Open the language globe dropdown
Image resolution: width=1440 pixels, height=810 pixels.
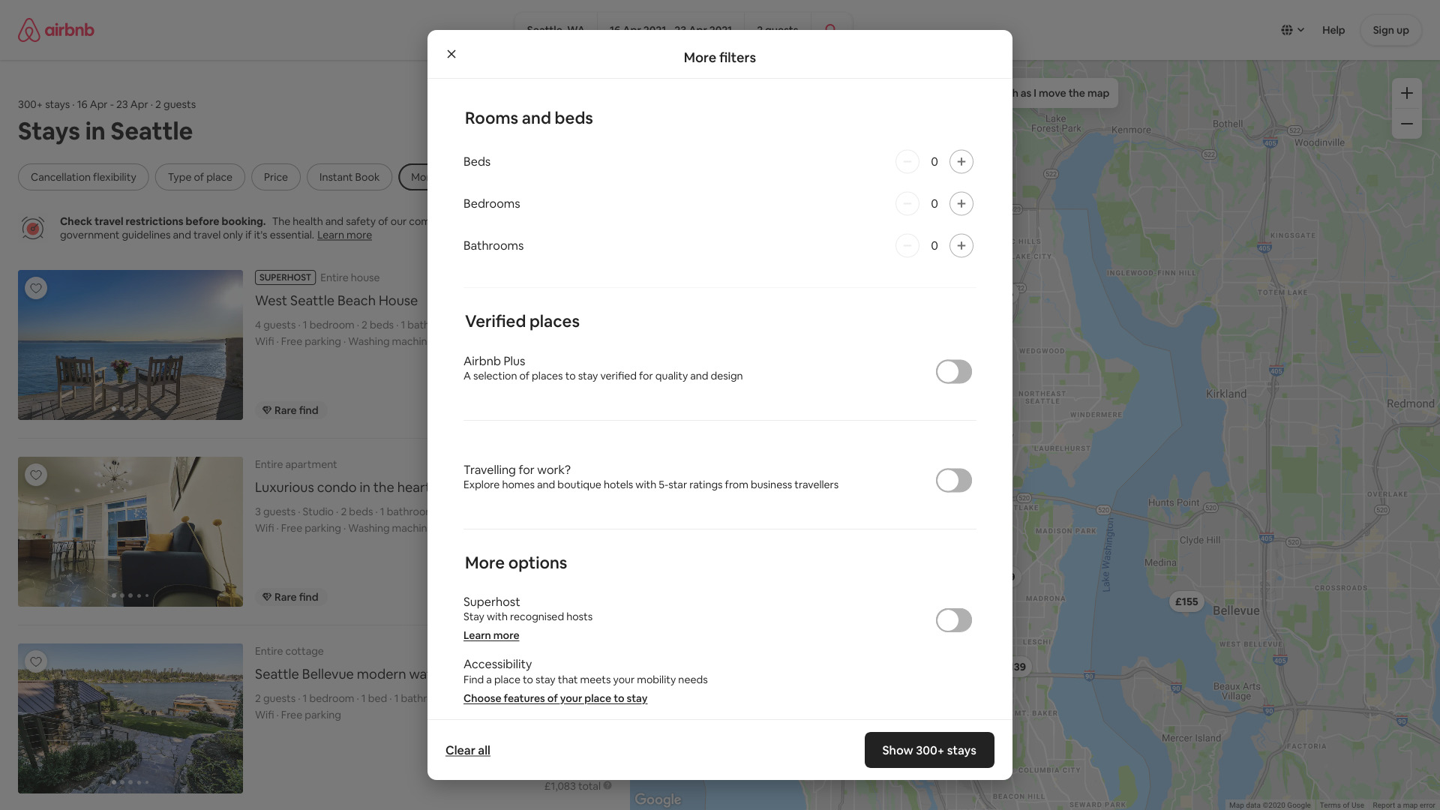pos(1292,30)
